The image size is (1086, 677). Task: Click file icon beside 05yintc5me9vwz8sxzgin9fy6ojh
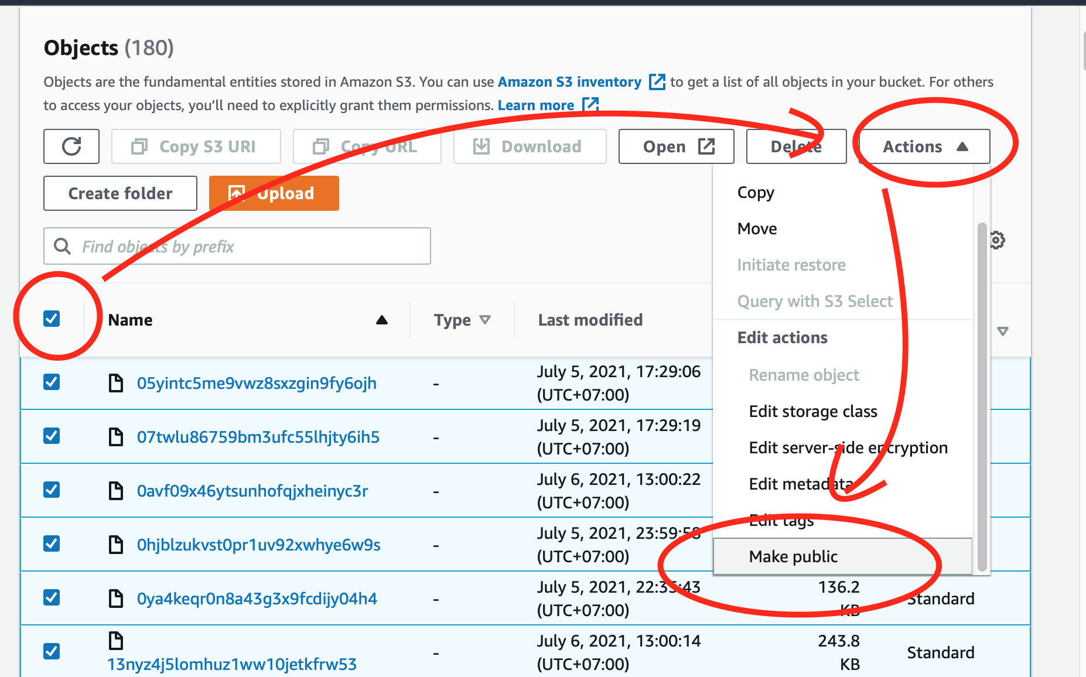click(116, 383)
